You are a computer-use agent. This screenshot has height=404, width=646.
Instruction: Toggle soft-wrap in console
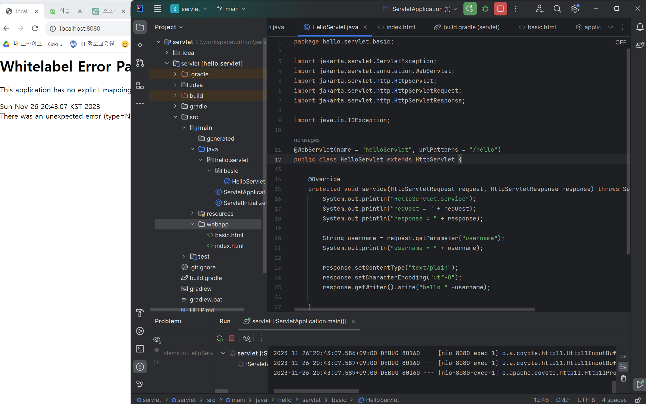[623, 355]
